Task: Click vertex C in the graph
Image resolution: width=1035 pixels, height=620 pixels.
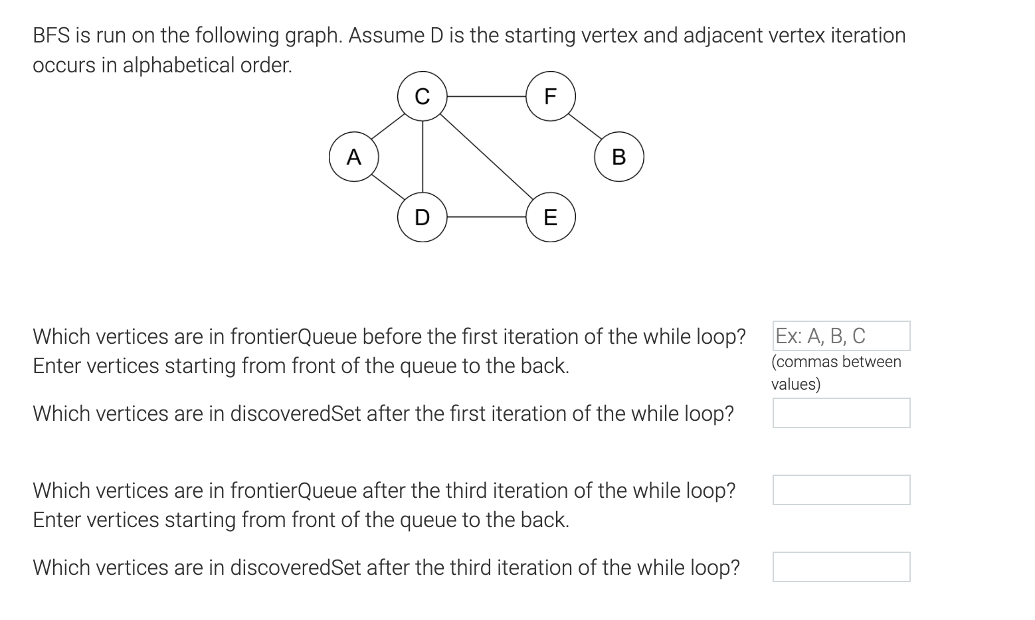Action: (x=423, y=96)
